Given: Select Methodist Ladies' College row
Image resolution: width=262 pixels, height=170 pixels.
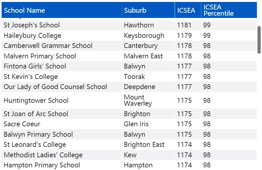Looking at the screenshot, I should pyautogui.click(x=129, y=155).
